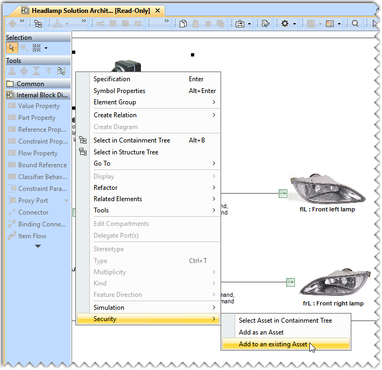This screenshot has width=382, height=370.
Task: Collapse the Common palette group
Action: pyautogui.click(x=30, y=84)
